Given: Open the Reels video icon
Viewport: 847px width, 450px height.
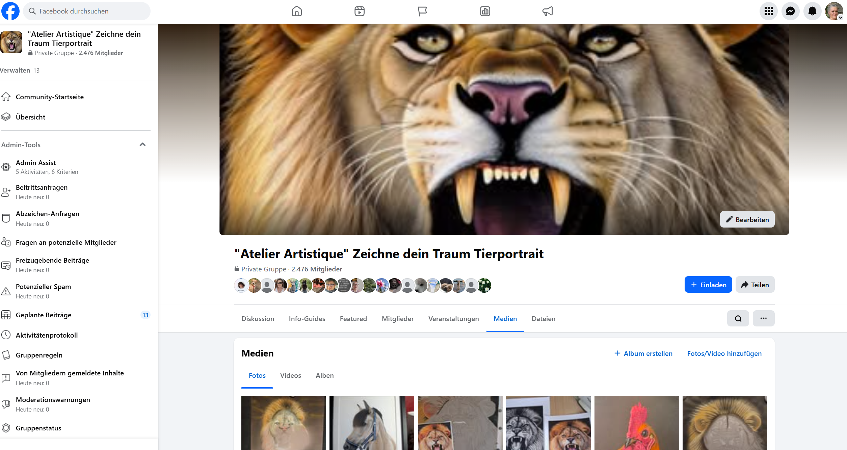Looking at the screenshot, I should pos(360,11).
